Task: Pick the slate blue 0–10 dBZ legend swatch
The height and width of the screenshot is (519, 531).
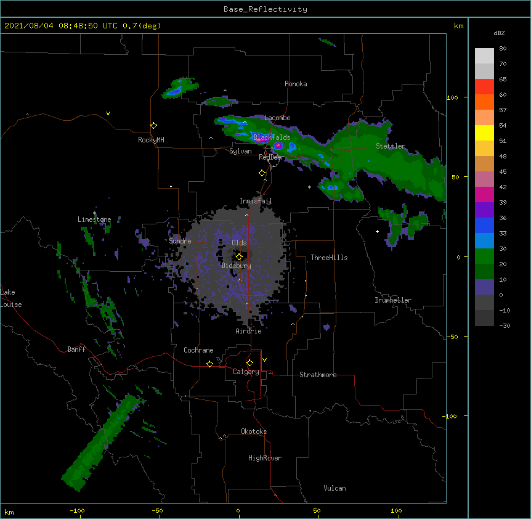Action: [x=484, y=287]
